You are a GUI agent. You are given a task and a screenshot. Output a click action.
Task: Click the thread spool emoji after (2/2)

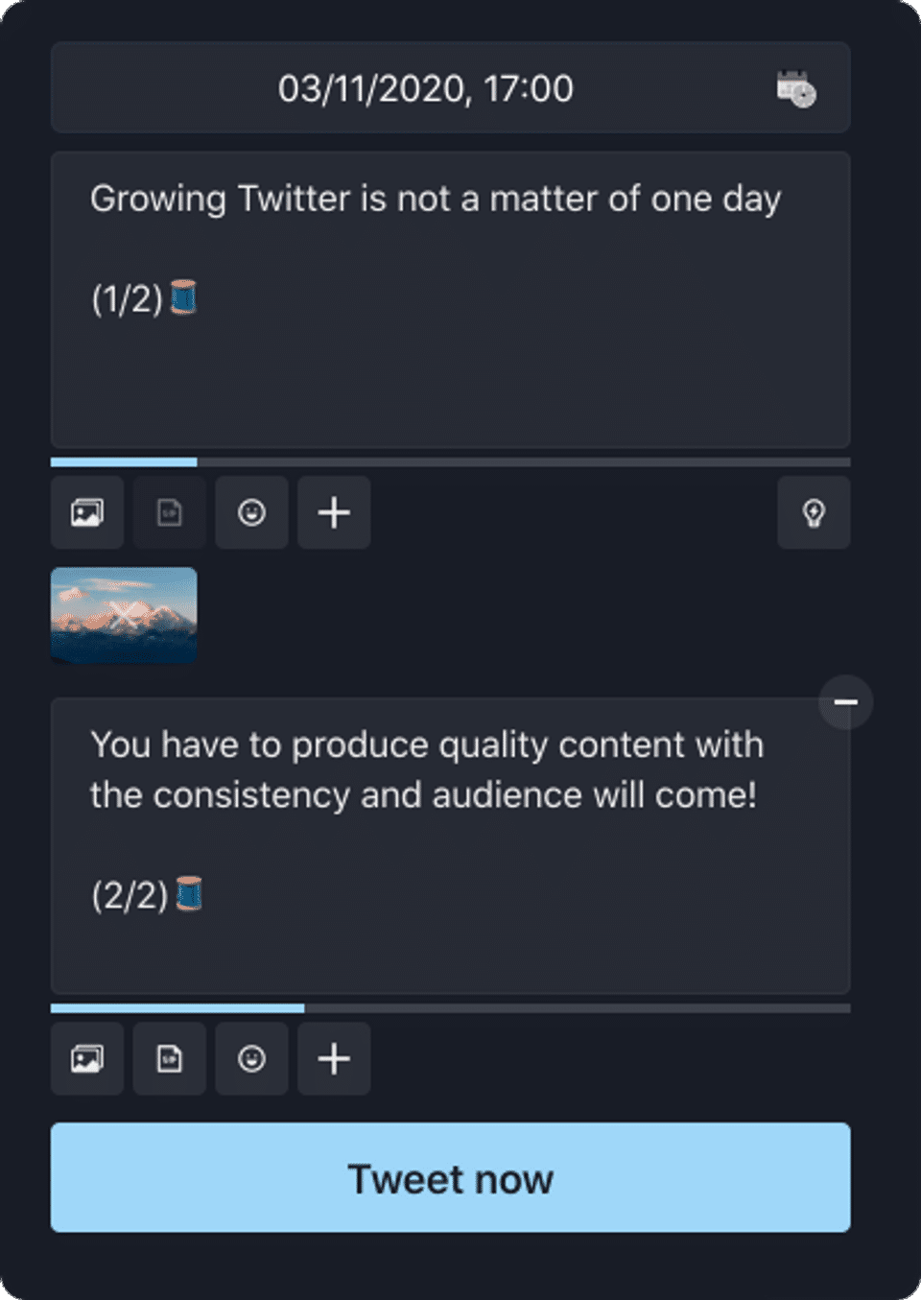(x=189, y=894)
